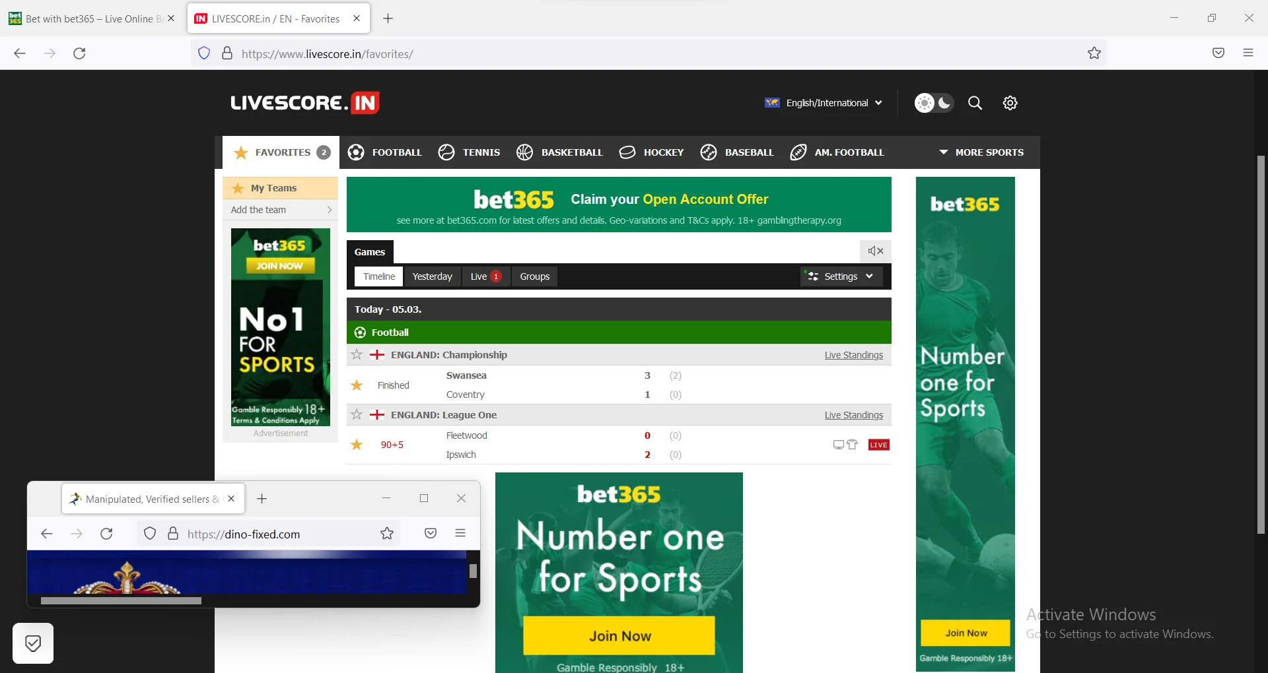Screen dimensions: 1268x673
Task: Click the padlock site info icon for livescore.in
Action: (x=227, y=53)
